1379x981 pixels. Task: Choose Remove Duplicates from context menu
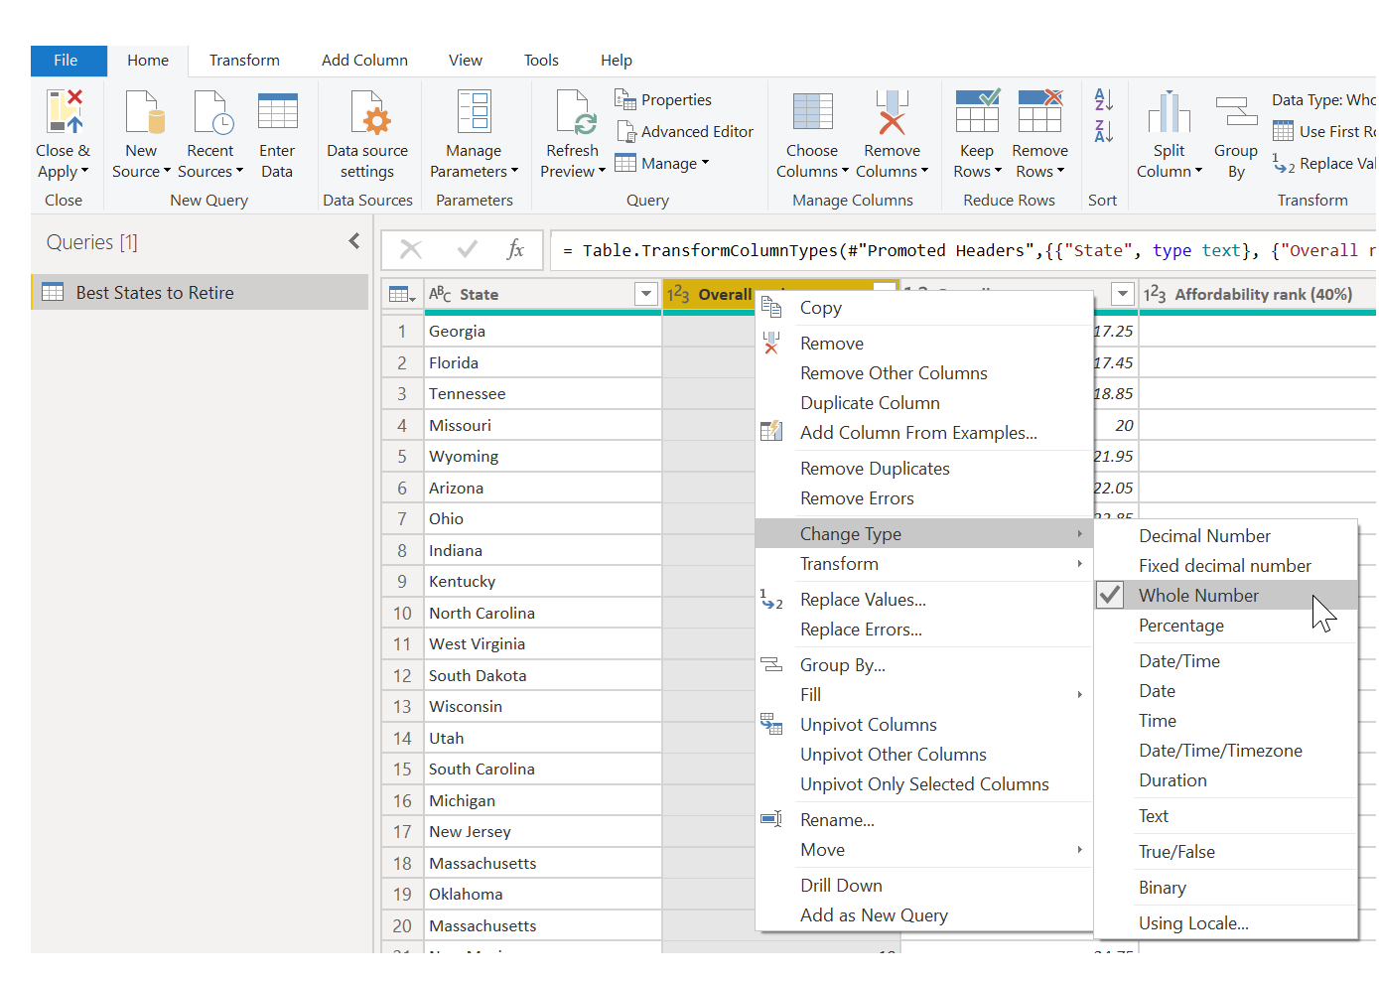pos(875,469)
